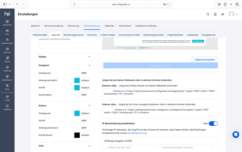This screenshot has height=152, width=242.
Task: Open the Talente sidebar icon
Action: 7,60
